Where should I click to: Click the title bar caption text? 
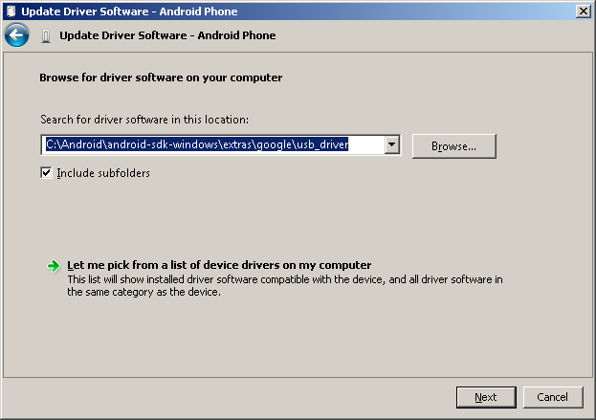[x=129, y=11]
